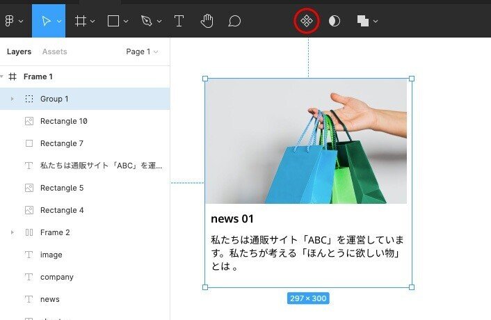Select the Comment tool
This screenshot has height=320, width=491.
point(234,21)
